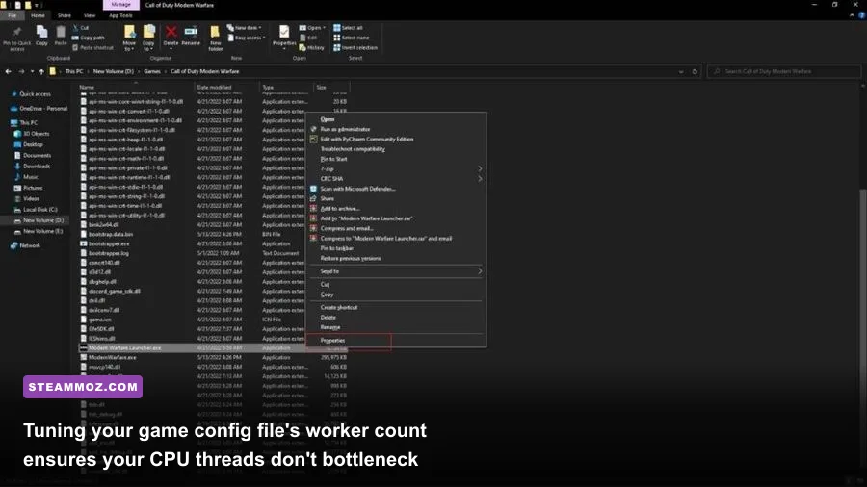Click the Cut scissors button
The height and width of the screenshot is (487, 867).
(x=81, y=28)
